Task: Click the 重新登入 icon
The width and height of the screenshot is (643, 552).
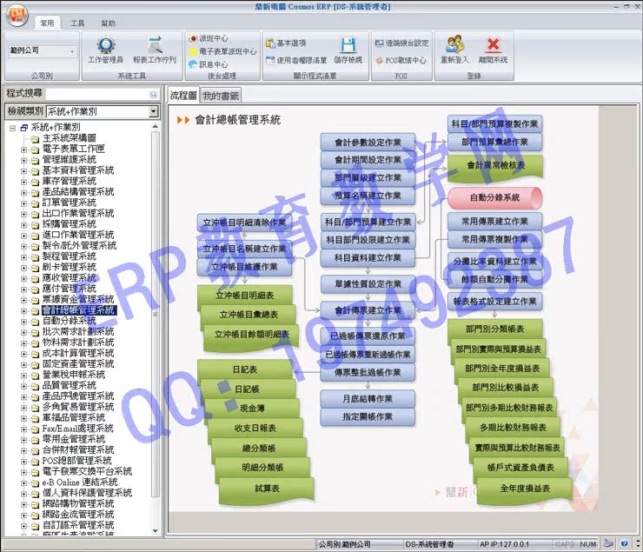Action: pos(454,50)
